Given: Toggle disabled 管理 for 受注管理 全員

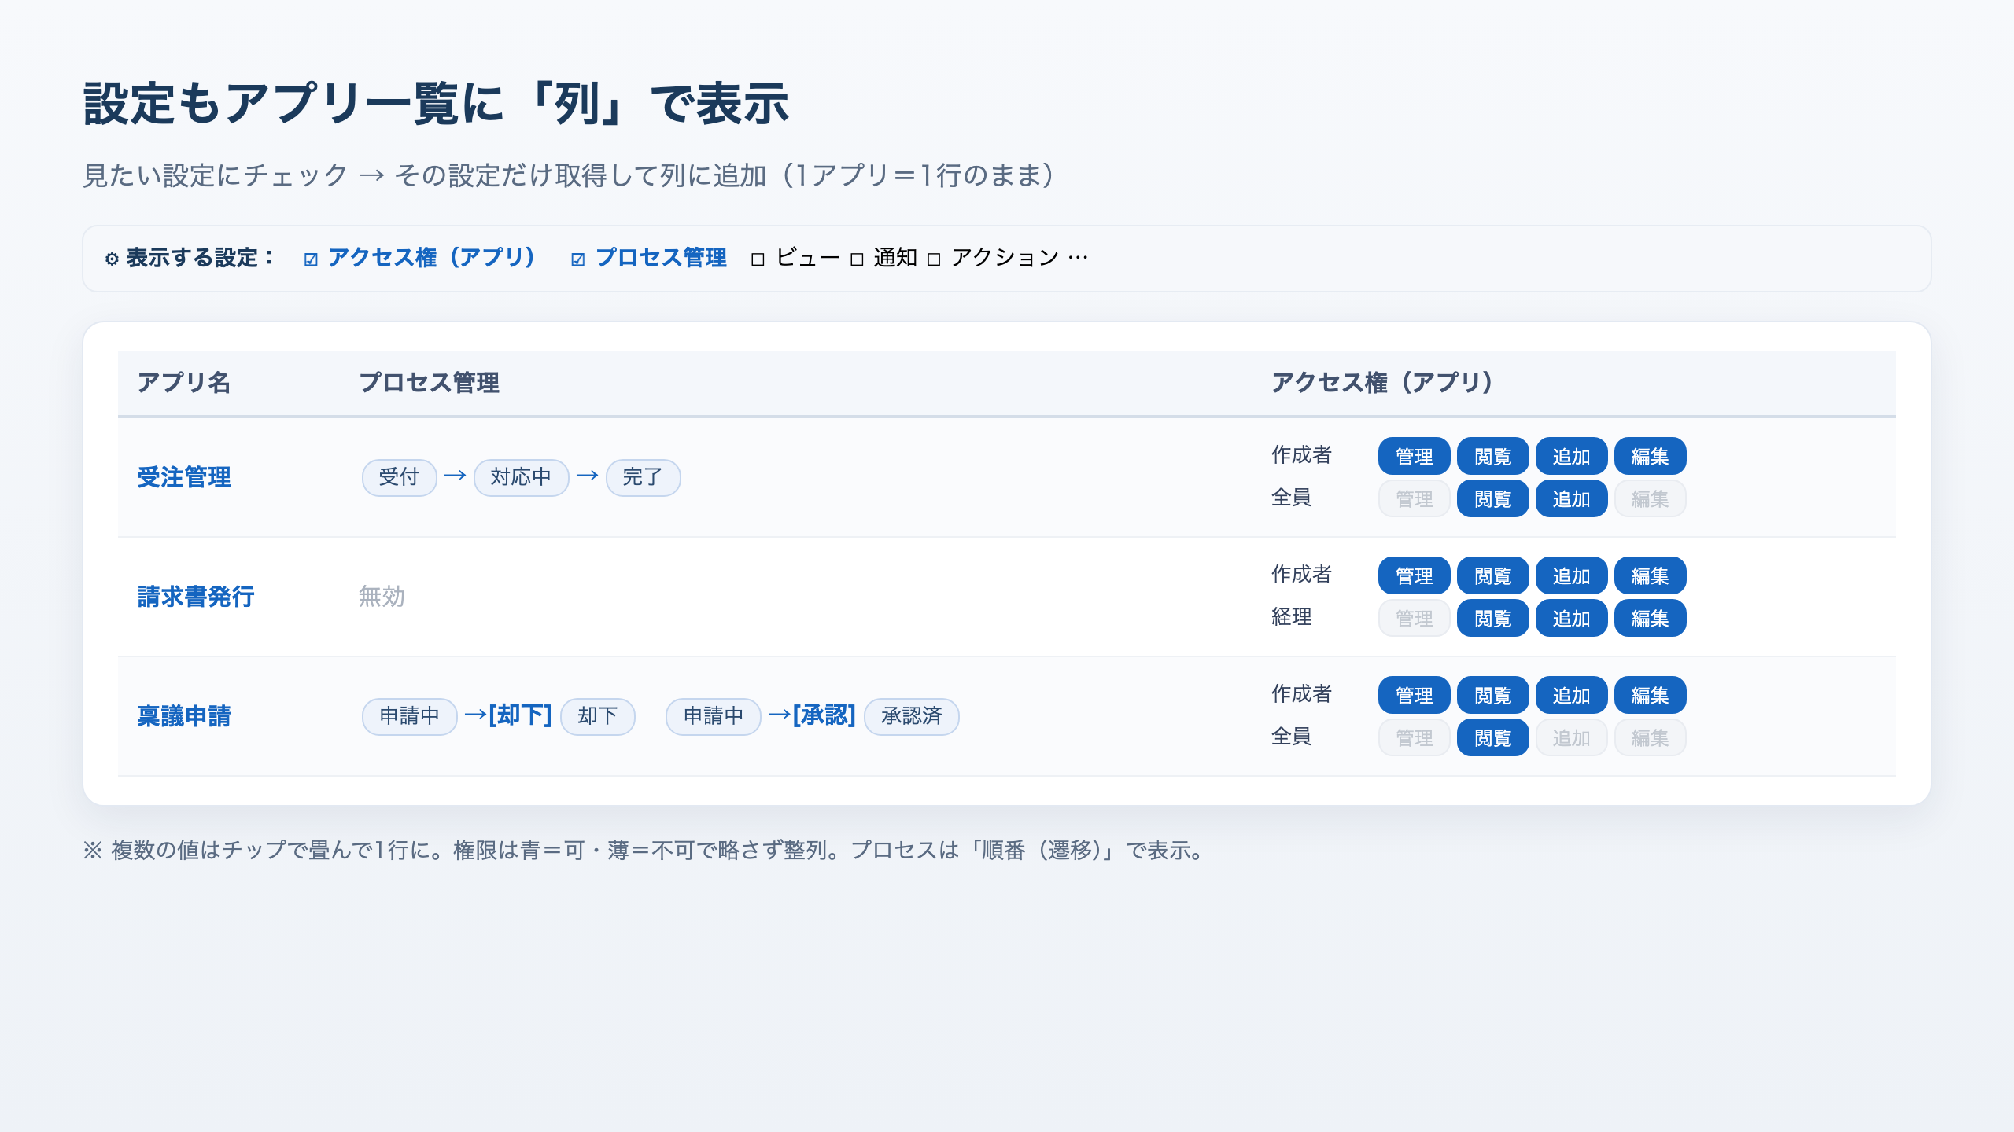Looking at the screenshot, I should 1414,498.
